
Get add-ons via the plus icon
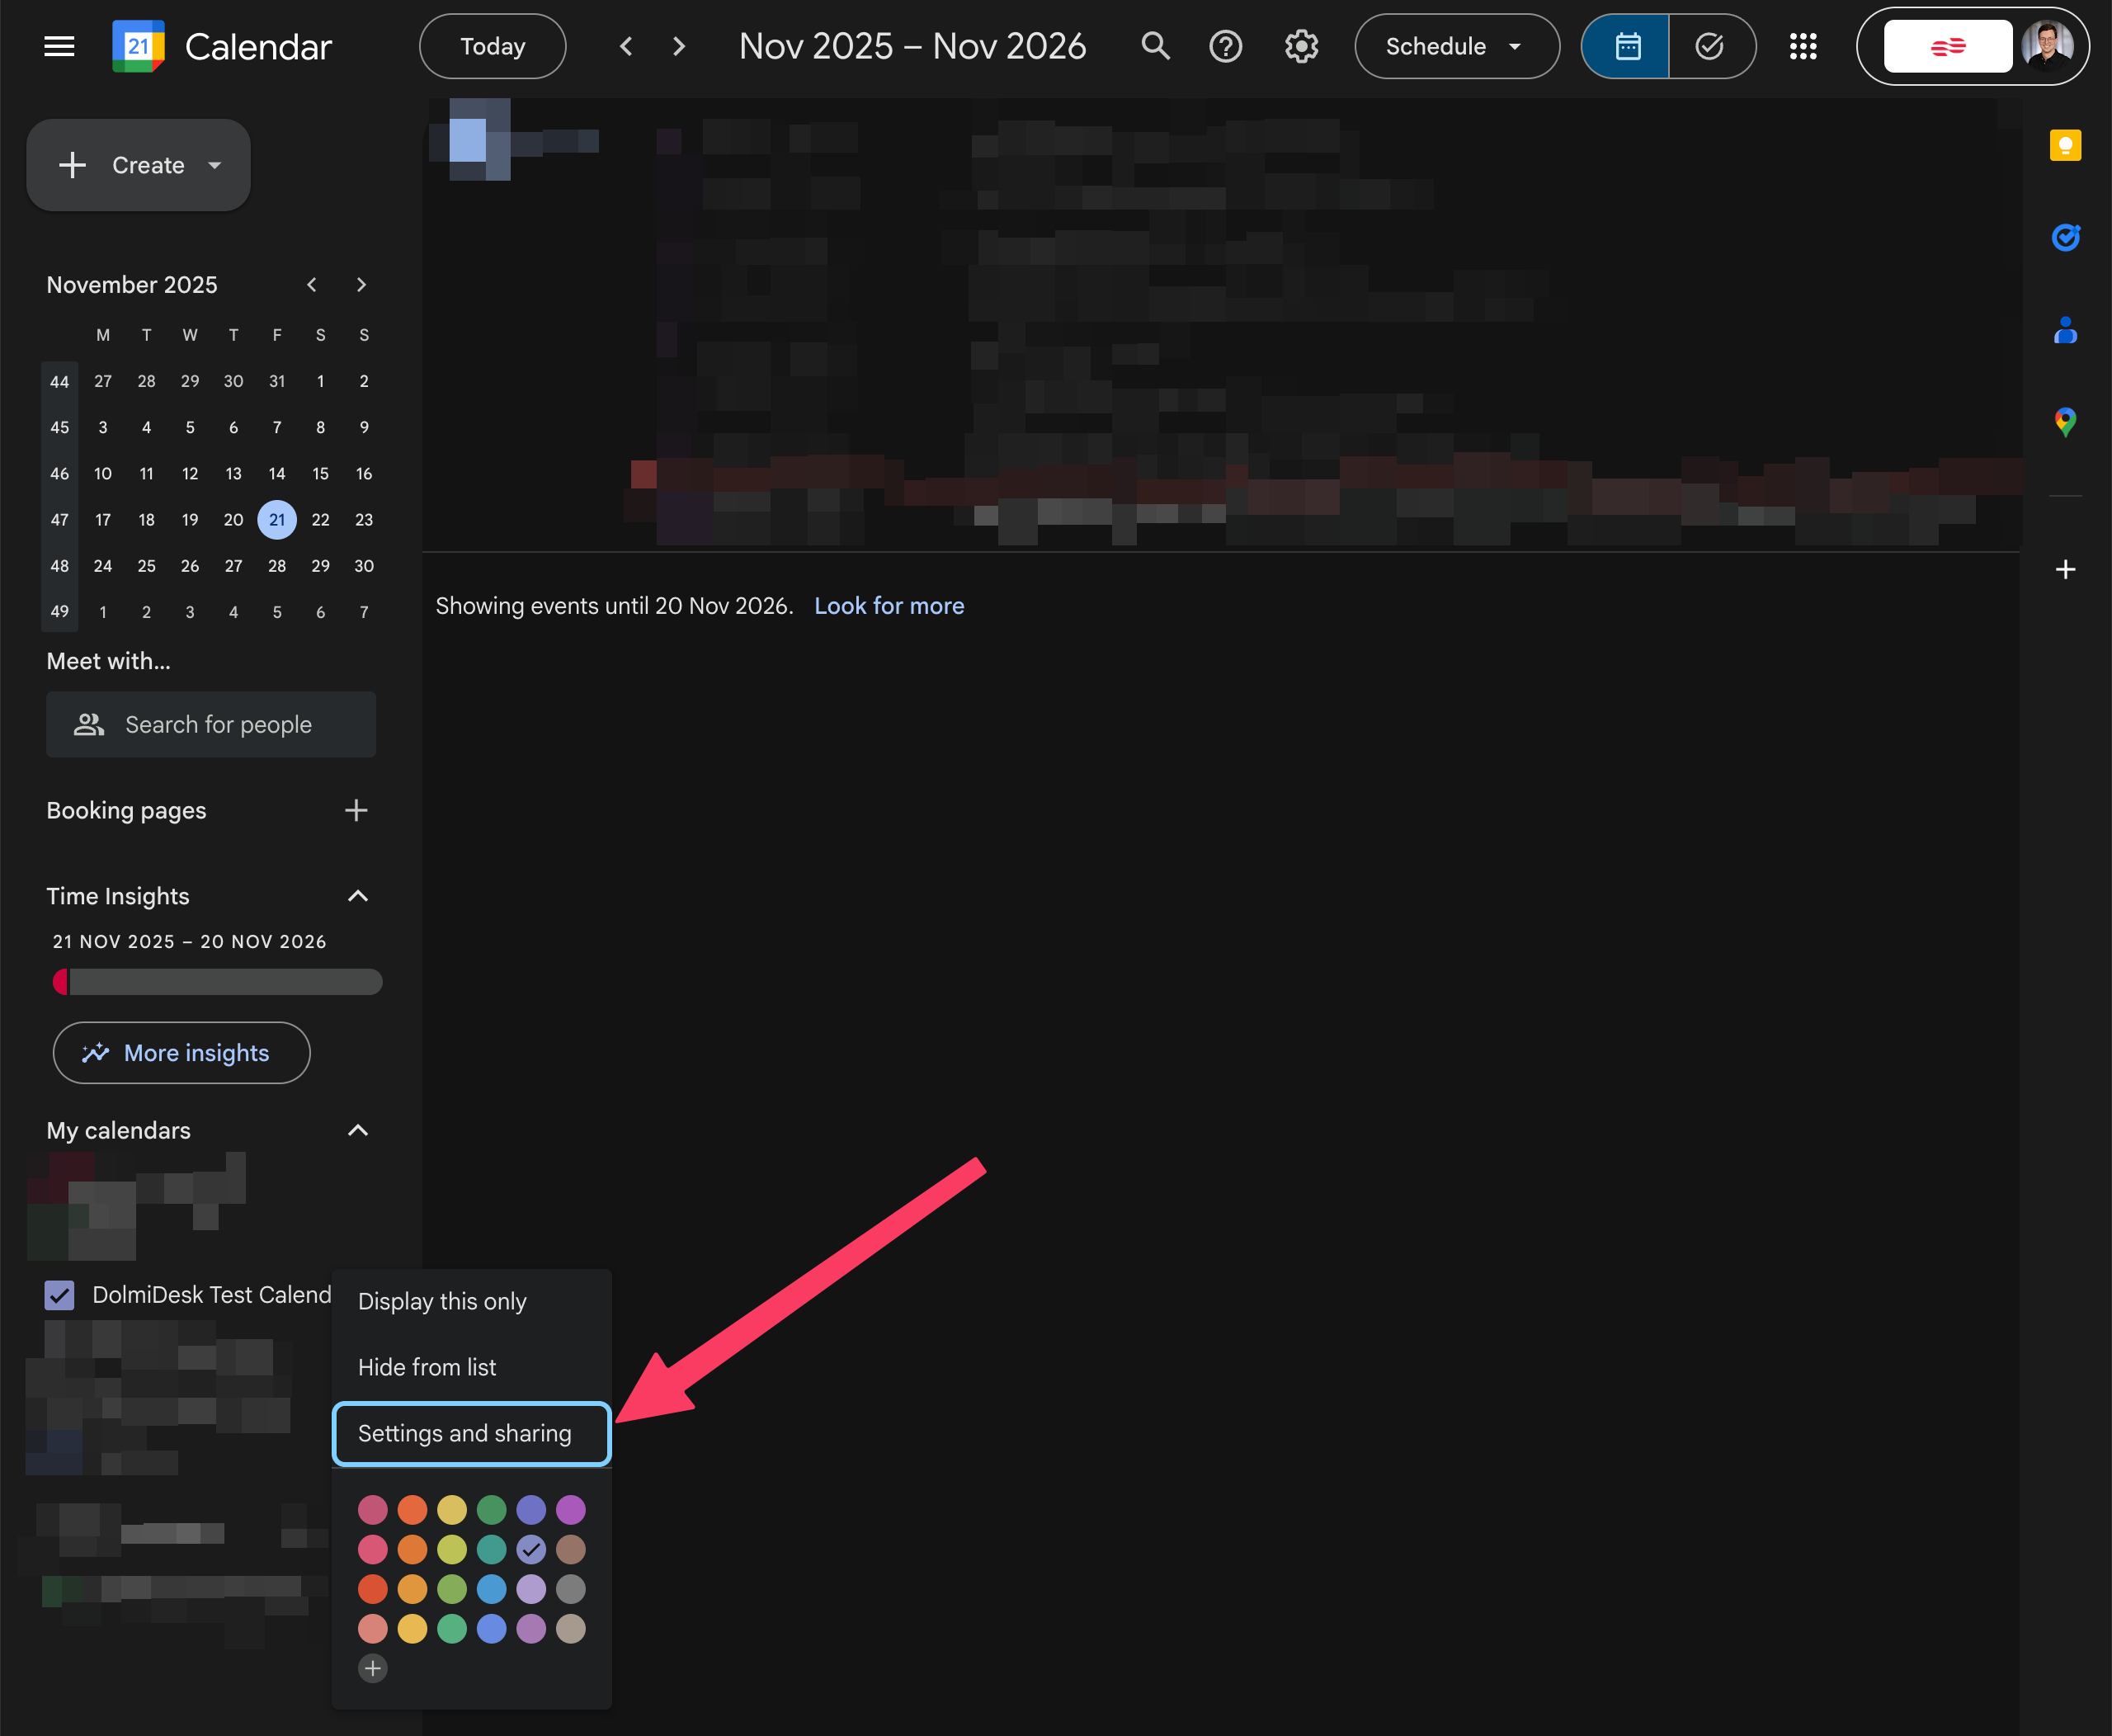(x=2065, y=569)
